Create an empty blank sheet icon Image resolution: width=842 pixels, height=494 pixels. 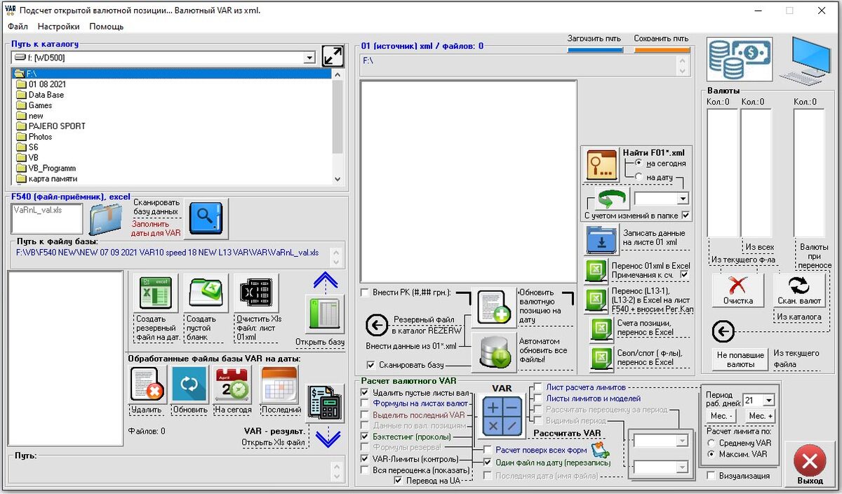[205, 293]
